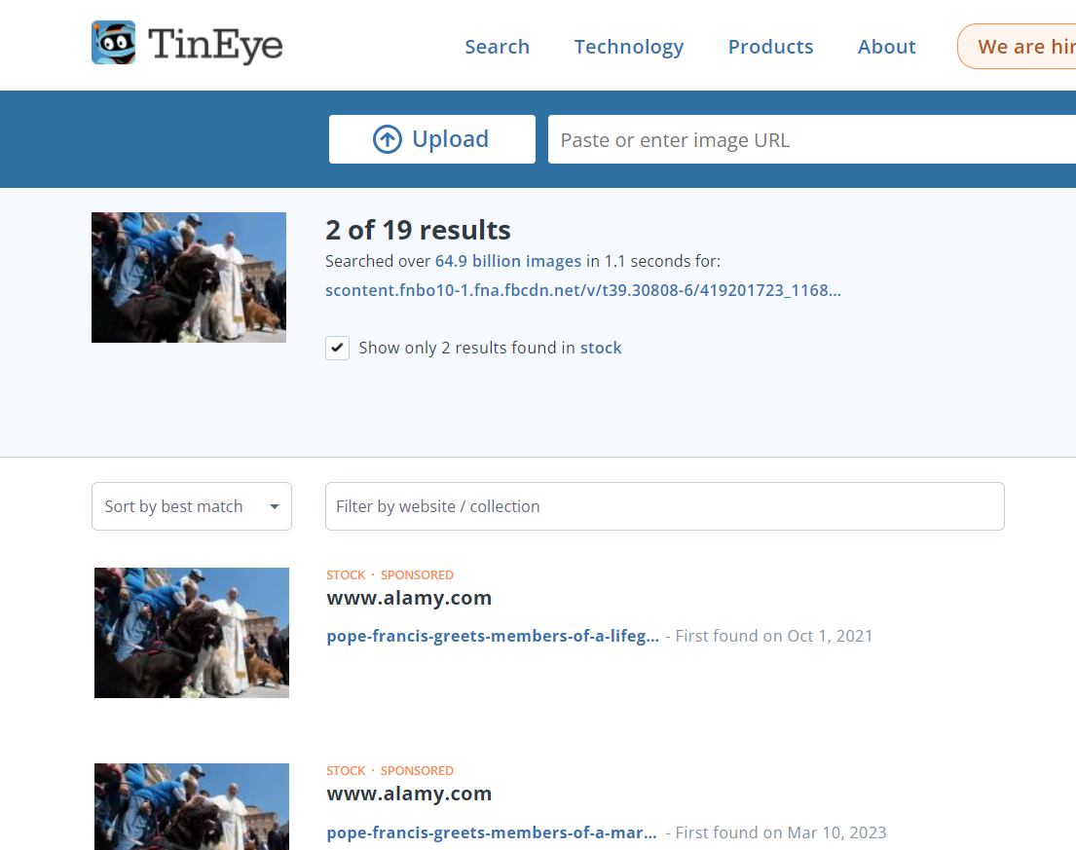This screenshot has height=850, width=1076.
Task: Click the searched query image thumbnail
Action: (x=189, y=277)
